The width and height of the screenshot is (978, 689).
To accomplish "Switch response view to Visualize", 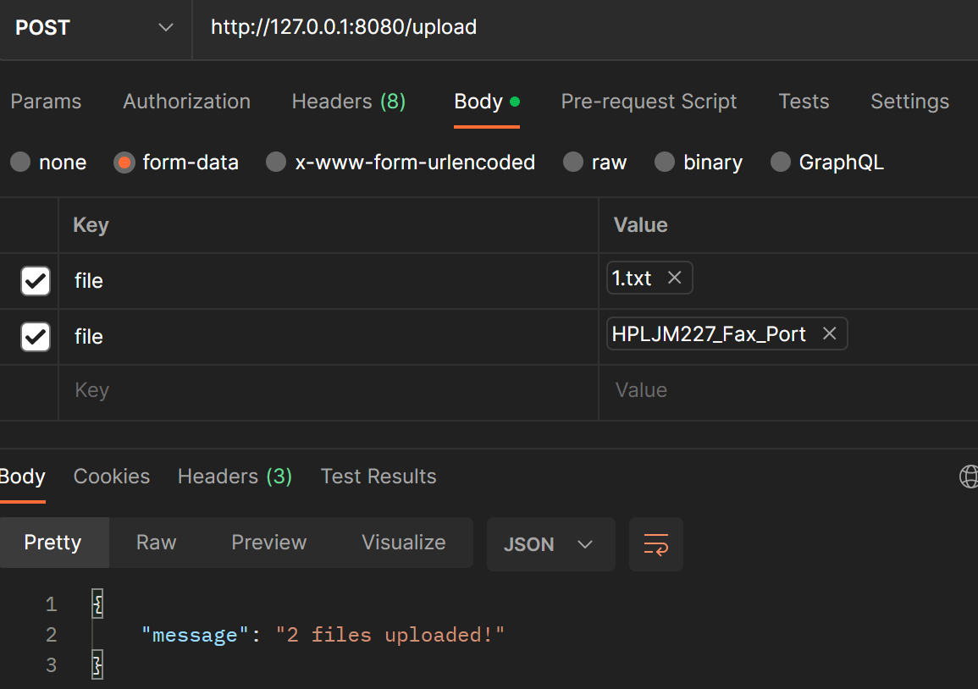I will [403, 543].
